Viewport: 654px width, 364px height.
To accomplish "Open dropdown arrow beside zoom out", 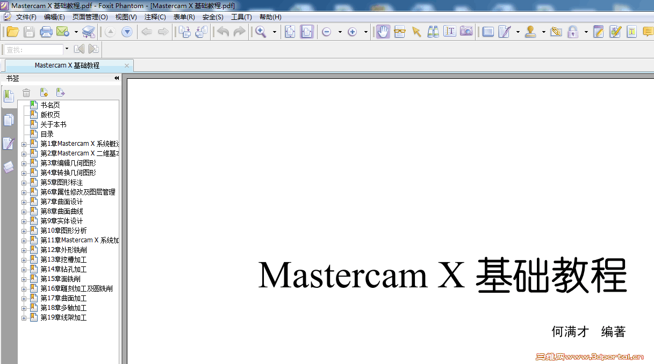I will [x=340, y=32].
